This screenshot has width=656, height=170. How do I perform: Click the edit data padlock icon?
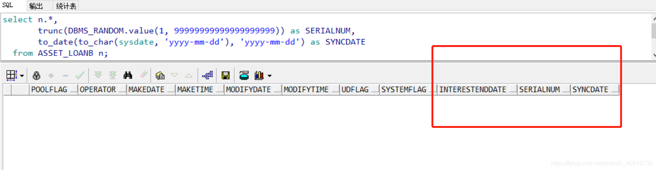click(37, 76)
